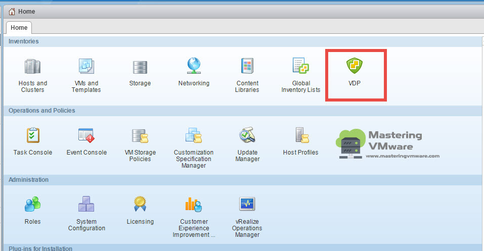Screen dimensions: 484x251
Task: Open vRealize Operations Manager icon
Action: (x=247, y=204)
